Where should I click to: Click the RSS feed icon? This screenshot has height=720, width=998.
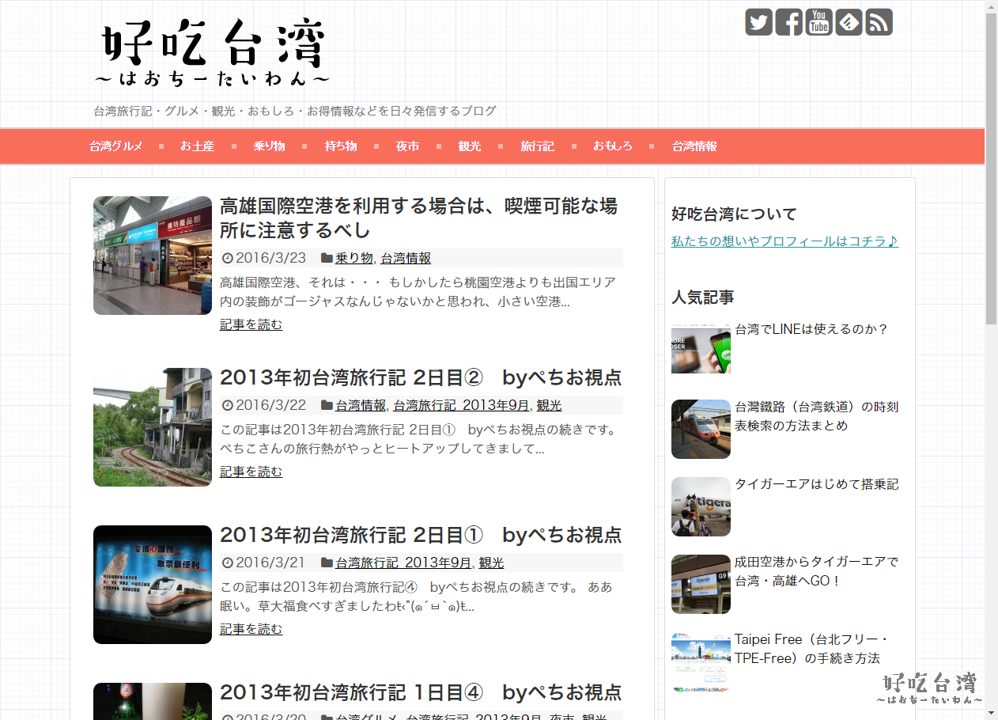coord(879,22)
